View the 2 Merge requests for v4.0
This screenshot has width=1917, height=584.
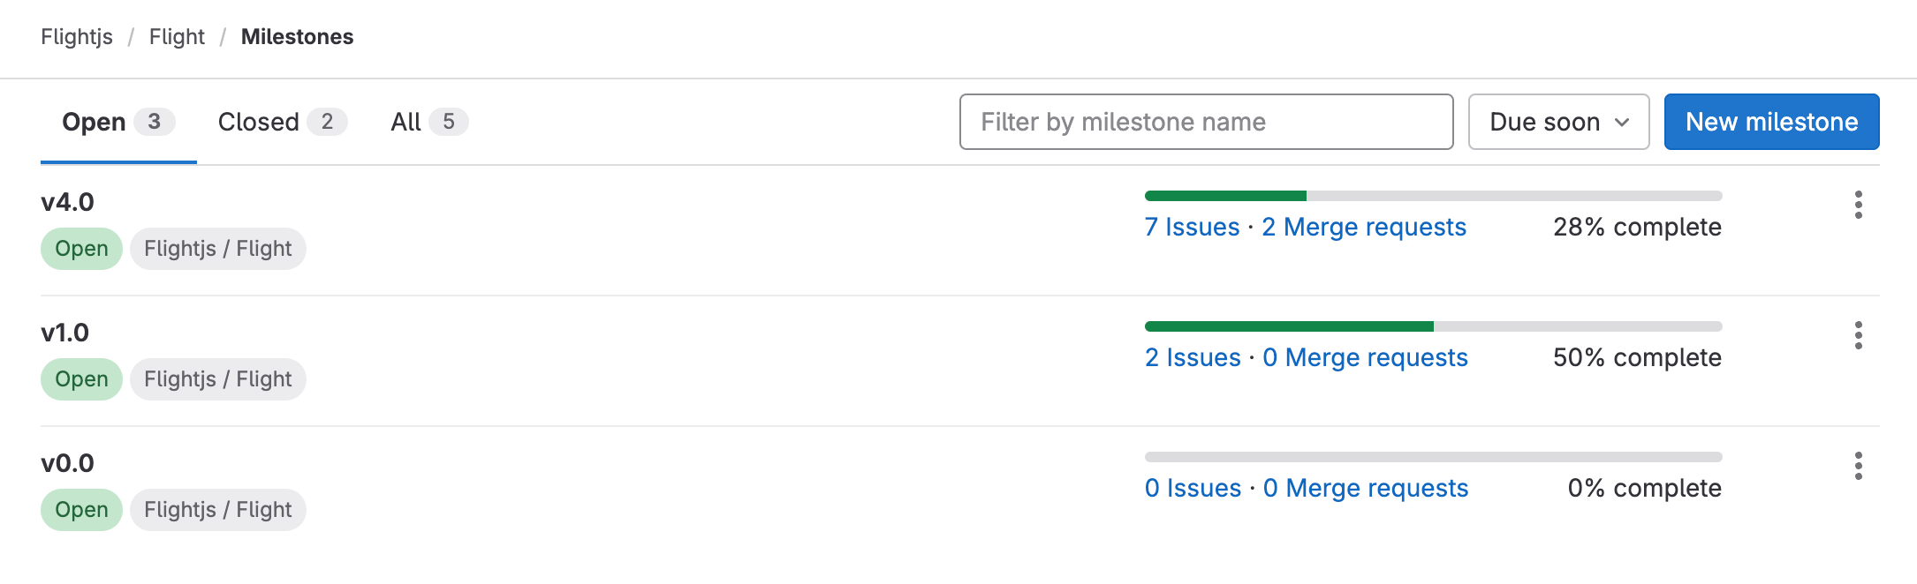click(x=1365, y=227)
